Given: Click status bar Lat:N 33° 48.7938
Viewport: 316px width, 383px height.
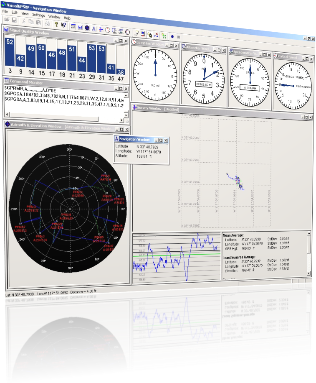Looking at the screenshot, I should click(x=20, y=294).
